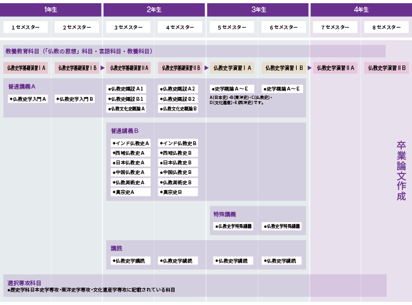Image resolution: width=412 pixels, height=305 pixels.
Task: Click the 3年生 year header
Action: click(x=257, y=10)
